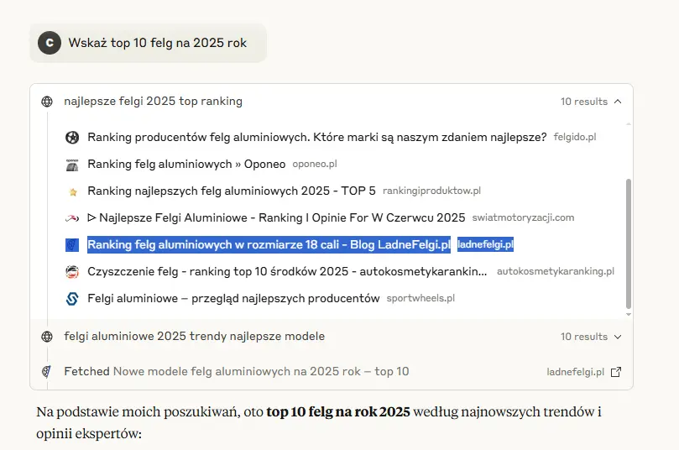Click the globe icon beside first search query

pyautogui.click(x=47, y=102)
